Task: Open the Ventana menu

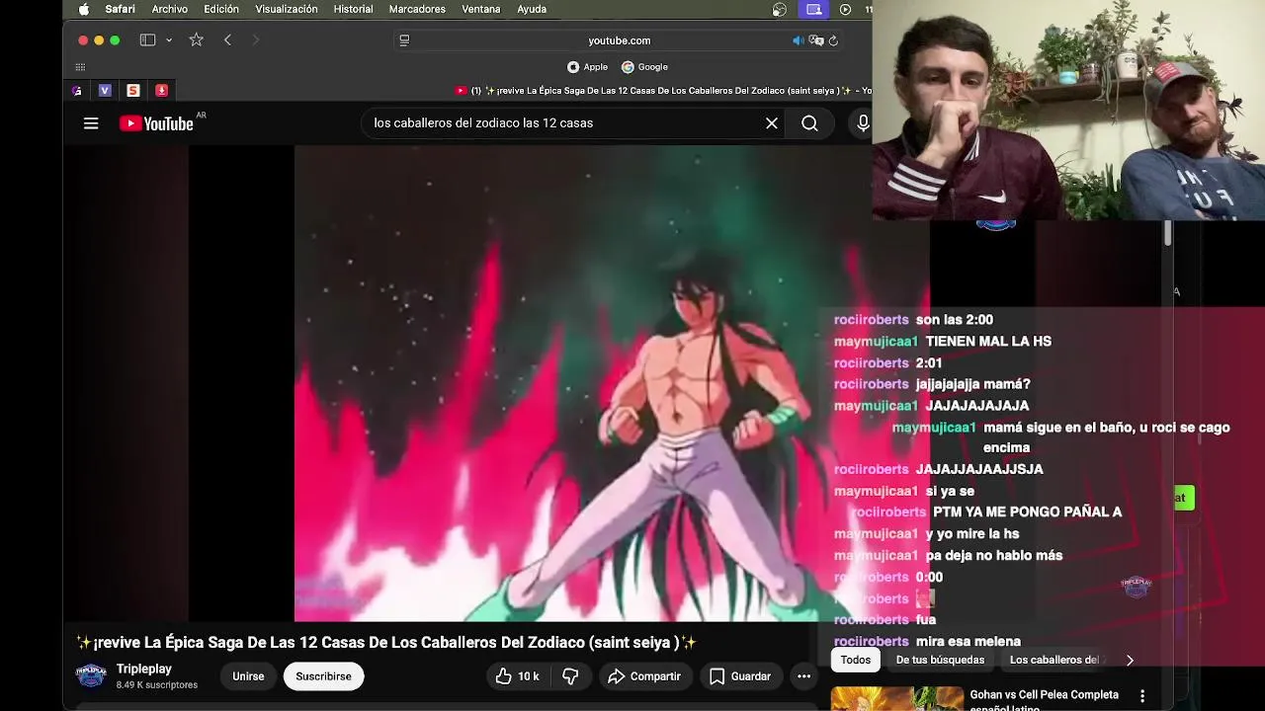Action: 481,9
